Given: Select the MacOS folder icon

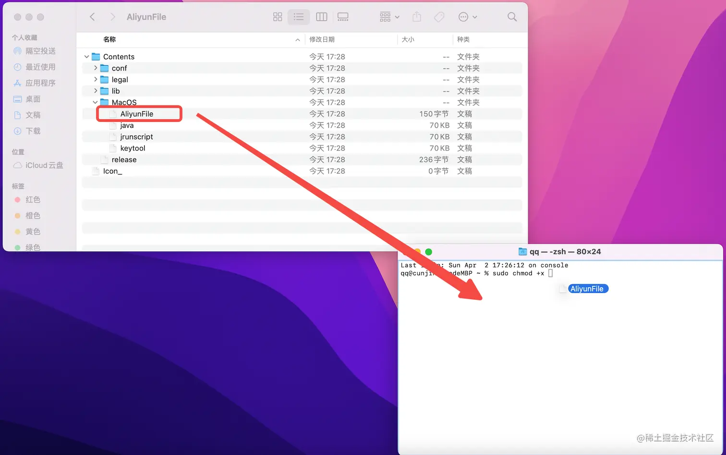Looking at the screenshot, I should [x=104, y=102].
